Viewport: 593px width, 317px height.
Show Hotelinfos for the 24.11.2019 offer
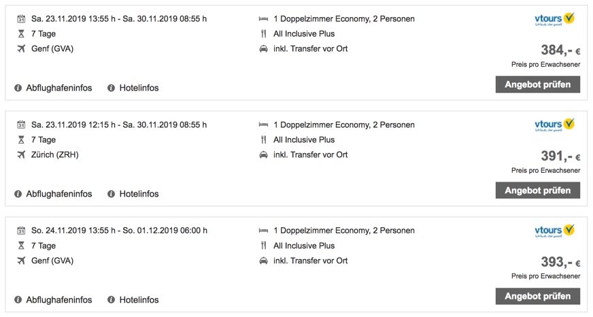(139, 300)
